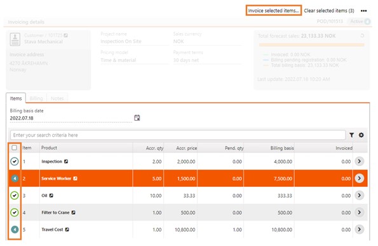Viewport: 378px width, 246px height.
Task: Open the billing basis date calendar picker
Action: [137, 118]
